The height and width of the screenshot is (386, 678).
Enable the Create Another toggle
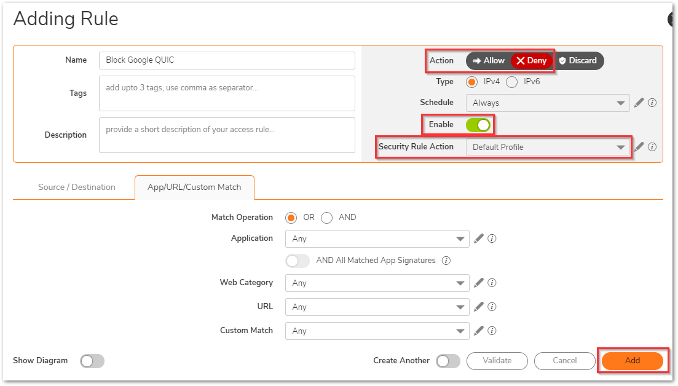(448, 361)
